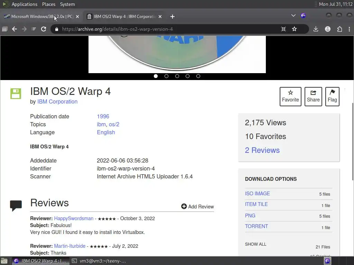354x265 pixels.
Task: Open the 2 Reviews link
Action: 262,150
